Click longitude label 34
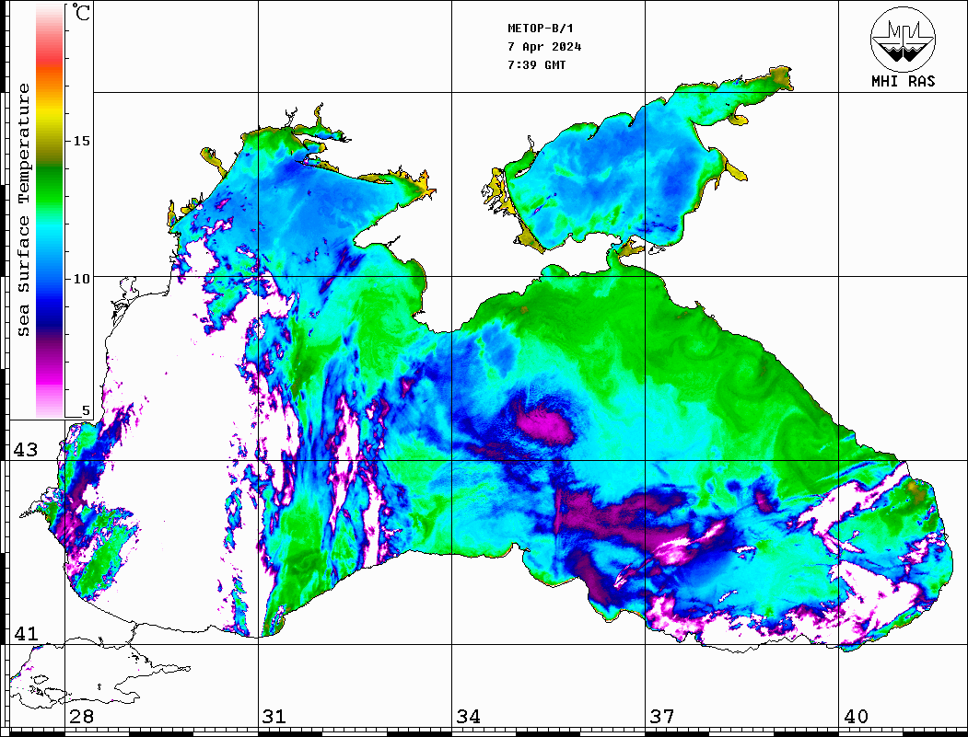968x737 pixels. (x=468, y=717)
